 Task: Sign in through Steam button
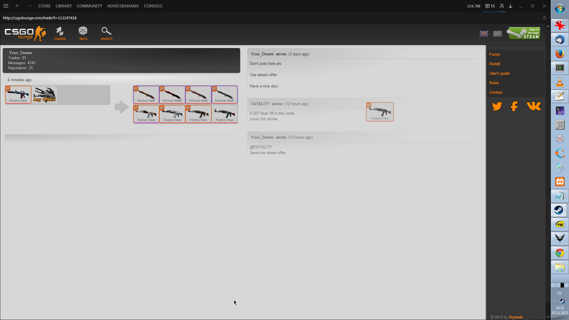524,33
